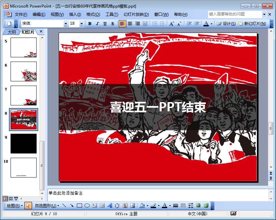Screen dimensions: 276x220
Task: Toggle bulleted list formatting
Action: tap(162, 24)
